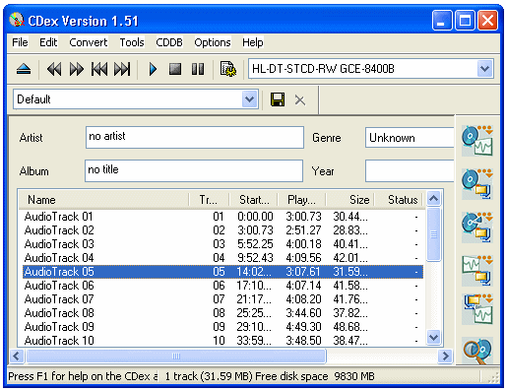Open the Tools menu
The width and height of the screenshot is (506, 390).
132,42
